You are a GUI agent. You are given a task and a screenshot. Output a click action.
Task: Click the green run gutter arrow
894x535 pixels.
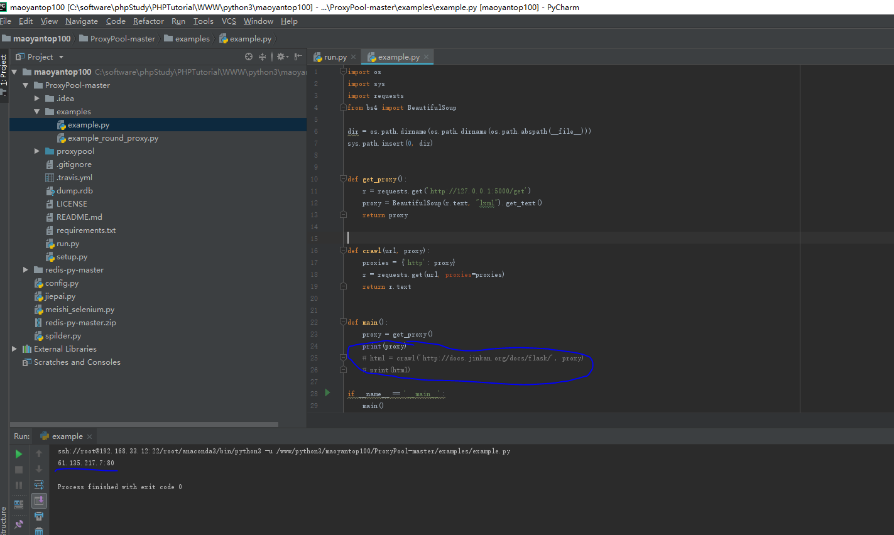(327, 393)
